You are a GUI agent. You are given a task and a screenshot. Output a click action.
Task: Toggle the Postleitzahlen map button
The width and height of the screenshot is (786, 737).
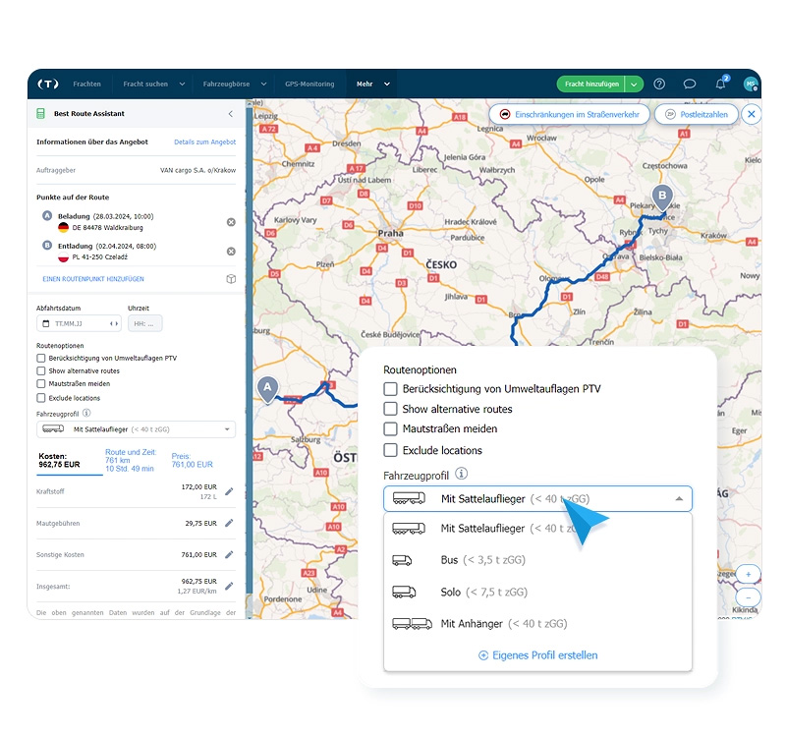tap(697, 114)
